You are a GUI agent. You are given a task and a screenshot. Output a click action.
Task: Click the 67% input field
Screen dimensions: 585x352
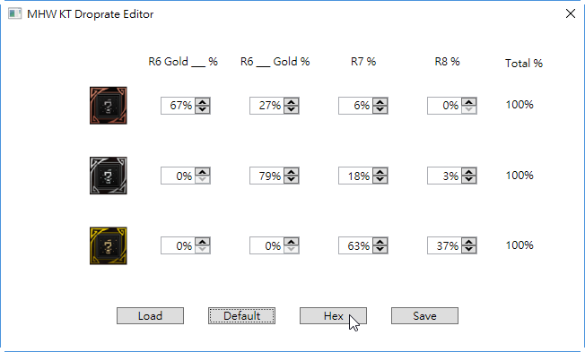click(x=178, y=106)
